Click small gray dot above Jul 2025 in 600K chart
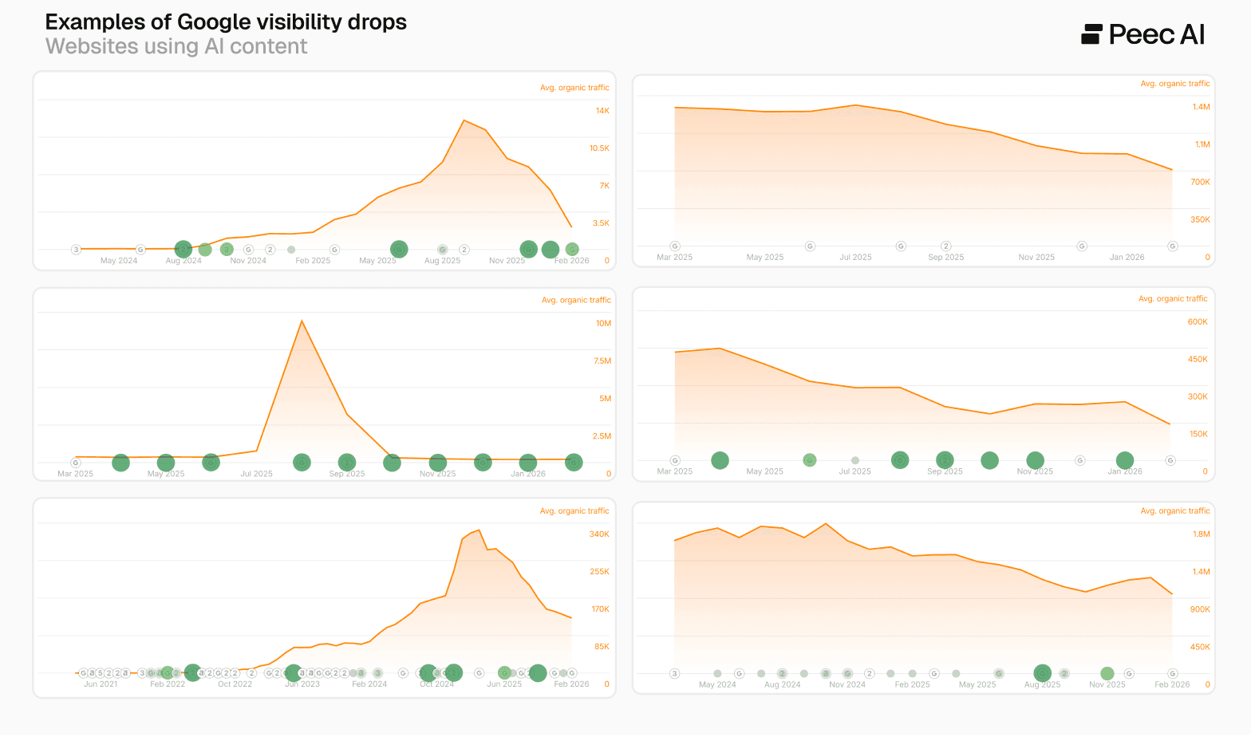Screen dimensions: 1251x737 coord(855,460)
